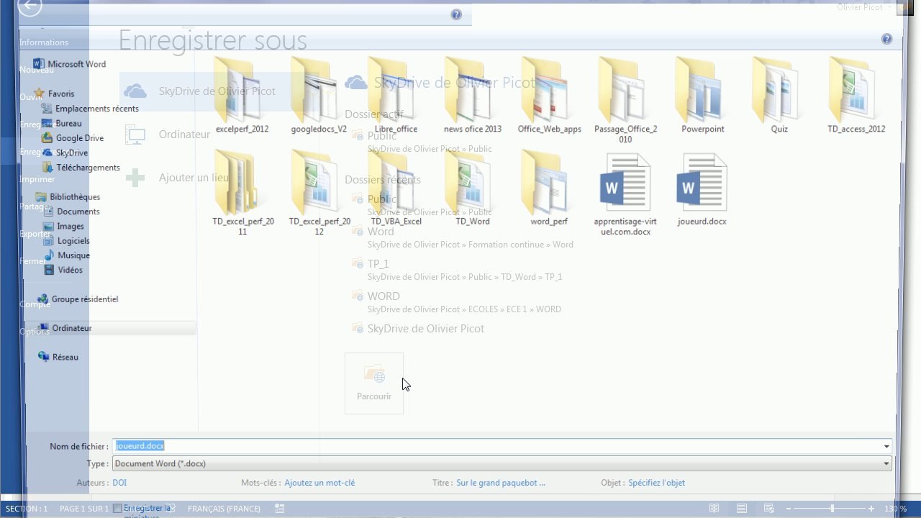Screen dimensions: 921x518
Task: Open the Nom de fichier dropdown arrow
Action: coord(886,446)
